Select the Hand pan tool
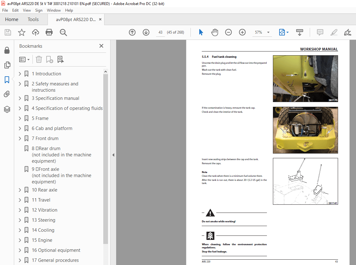This screenshot has width=356, height=265. (x=215, y=32)
